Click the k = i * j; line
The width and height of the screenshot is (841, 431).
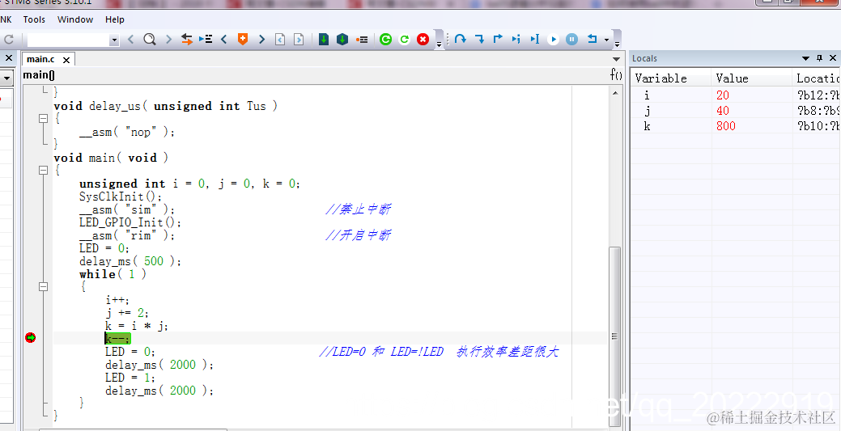137,326
